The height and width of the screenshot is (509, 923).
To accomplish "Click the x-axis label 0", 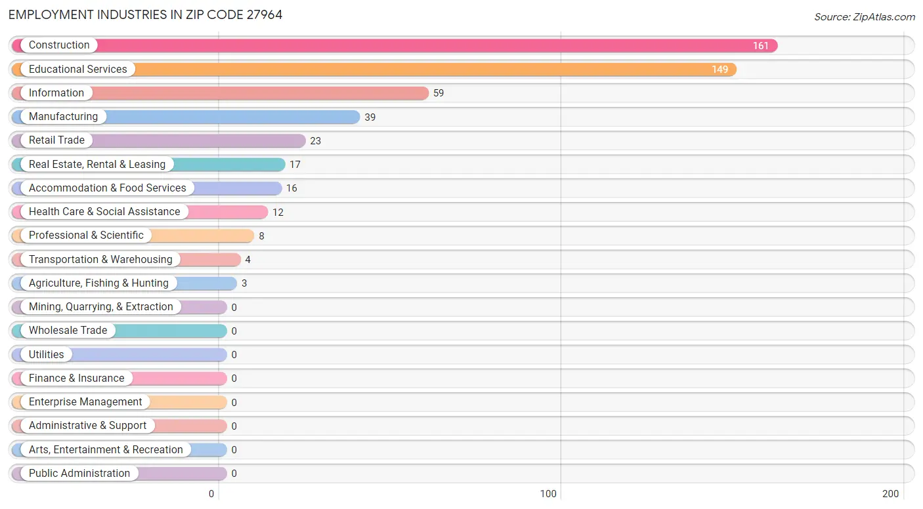I will coord(211,494).
